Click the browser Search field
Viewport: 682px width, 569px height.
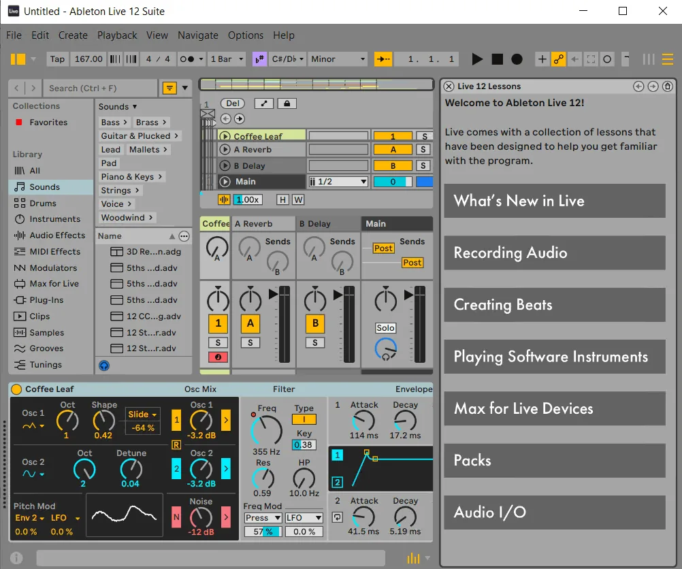point(101,88)
